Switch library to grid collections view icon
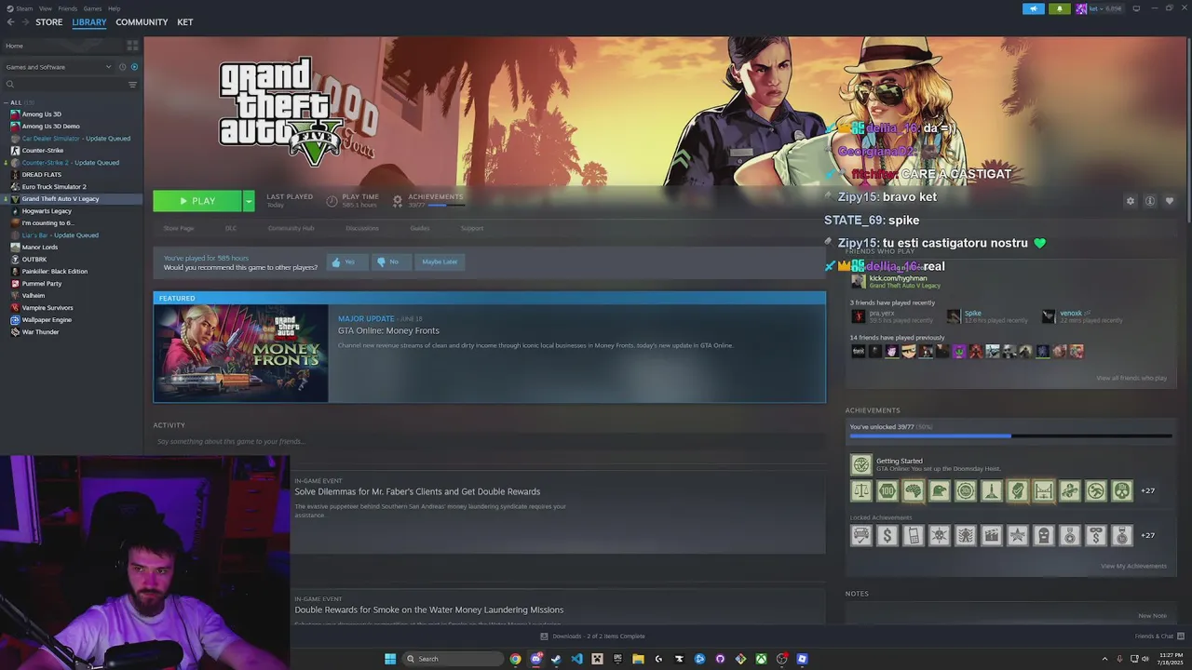This screenshot has height=670, width=1192. tap(132, 45)
